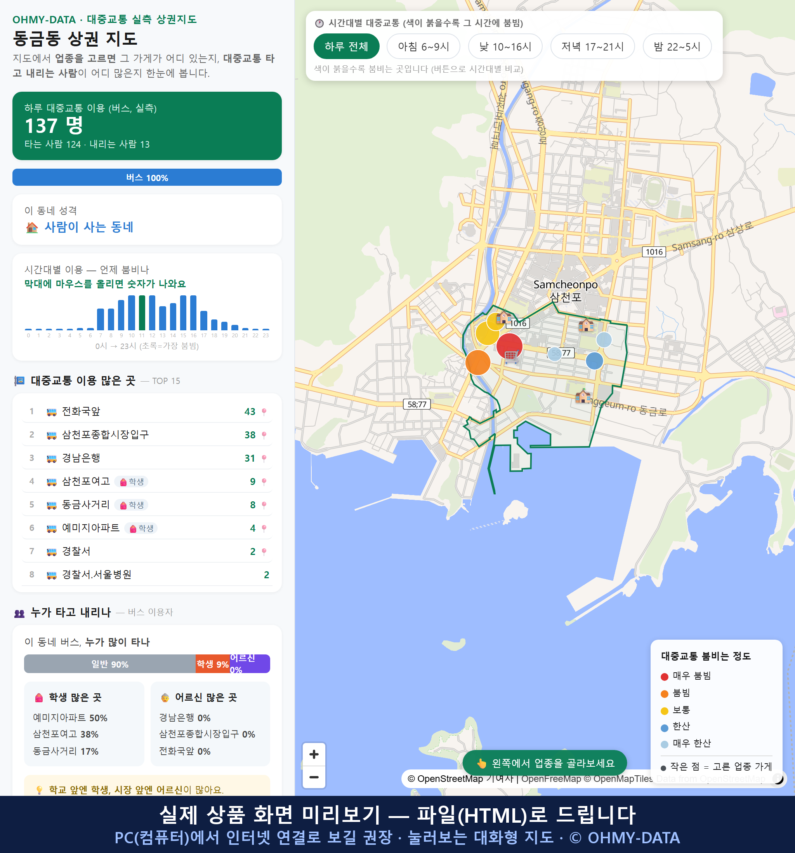Click the 왼쪽에서 업종을 골라보세요 button

coord(545,763)
